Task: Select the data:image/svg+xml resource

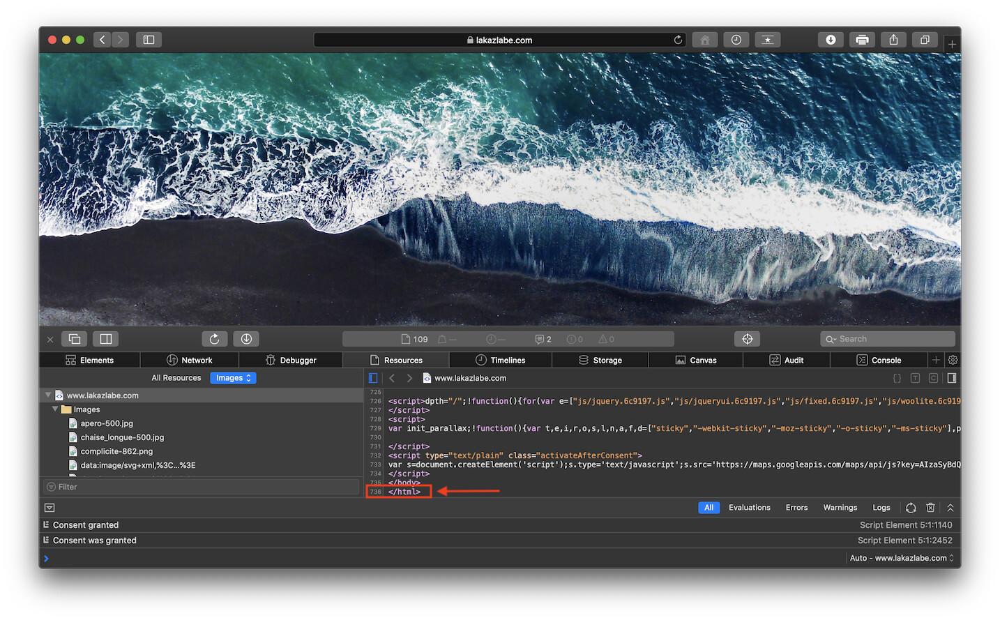Action: tap(138, 465)
